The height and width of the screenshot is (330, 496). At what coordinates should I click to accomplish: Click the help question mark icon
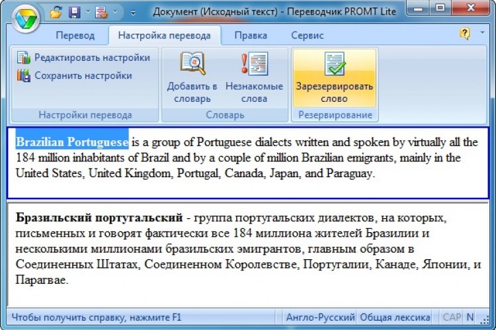pyautogui.click(x=465, y=33)
